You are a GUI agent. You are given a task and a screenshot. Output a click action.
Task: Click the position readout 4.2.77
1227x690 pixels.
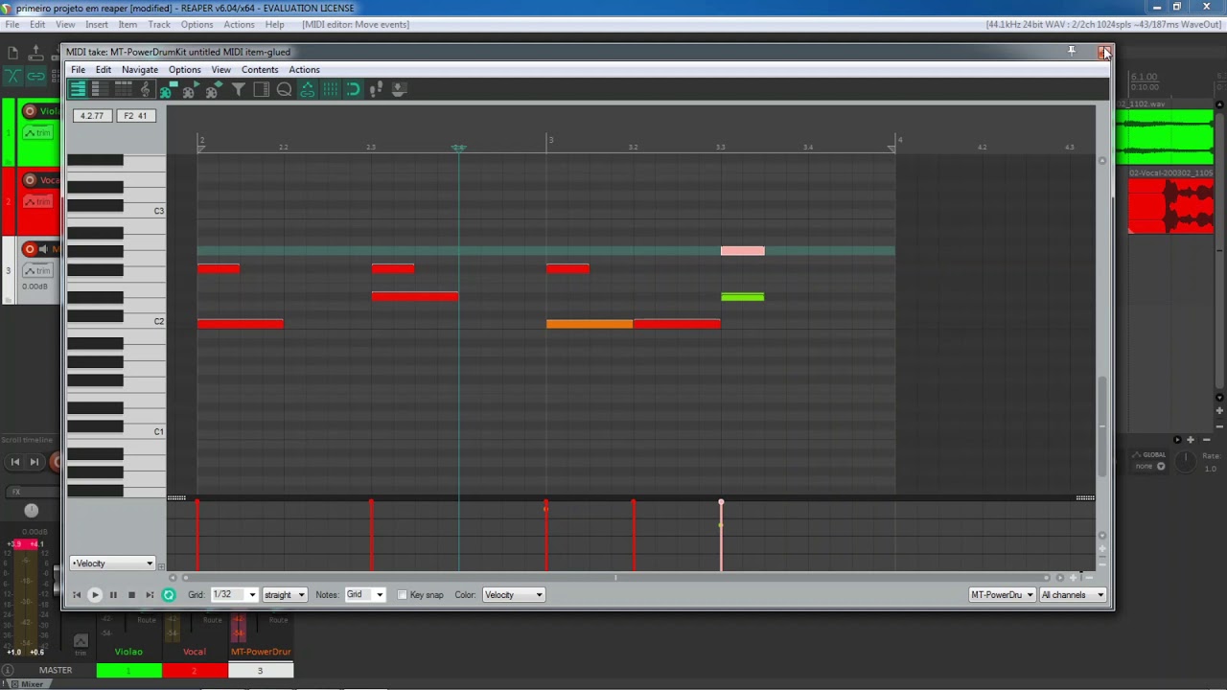[x=92, y=116]
